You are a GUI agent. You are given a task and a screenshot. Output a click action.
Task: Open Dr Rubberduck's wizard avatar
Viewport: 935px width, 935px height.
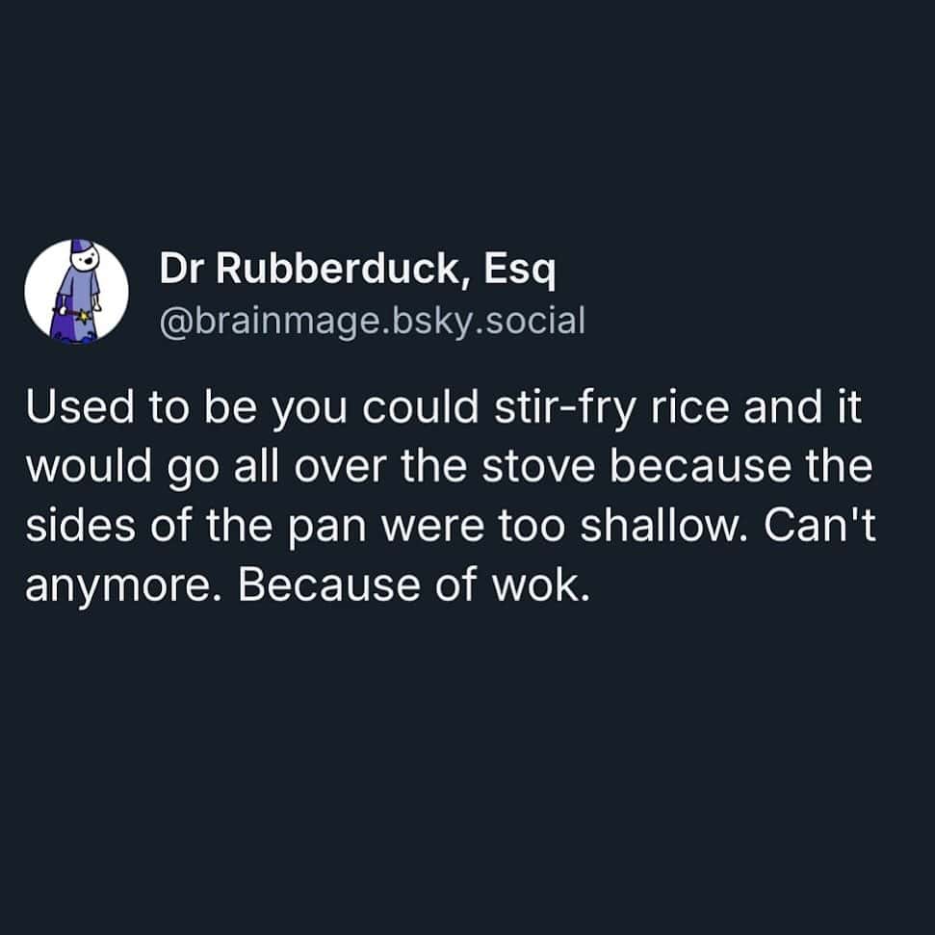[76, 291]
